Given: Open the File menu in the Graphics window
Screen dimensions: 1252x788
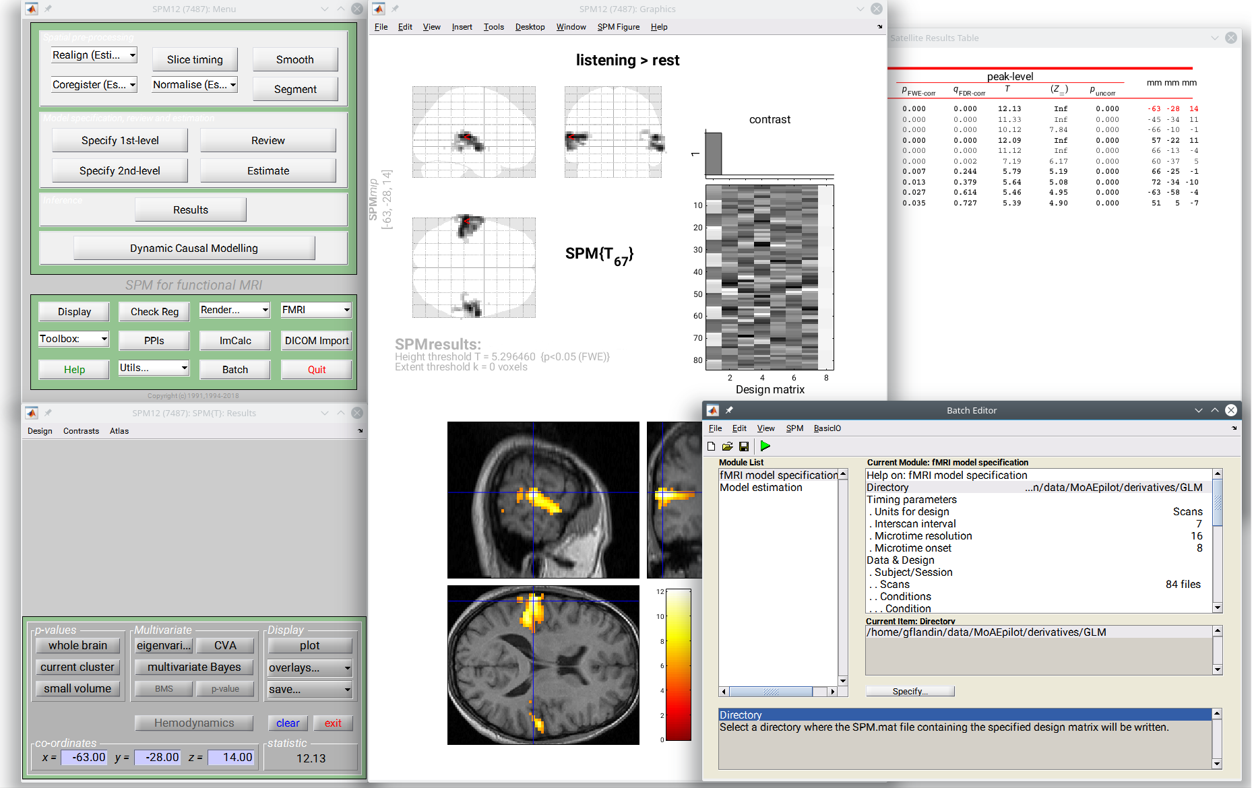Looking at the screenshot, I should click(x=381, y=27).
